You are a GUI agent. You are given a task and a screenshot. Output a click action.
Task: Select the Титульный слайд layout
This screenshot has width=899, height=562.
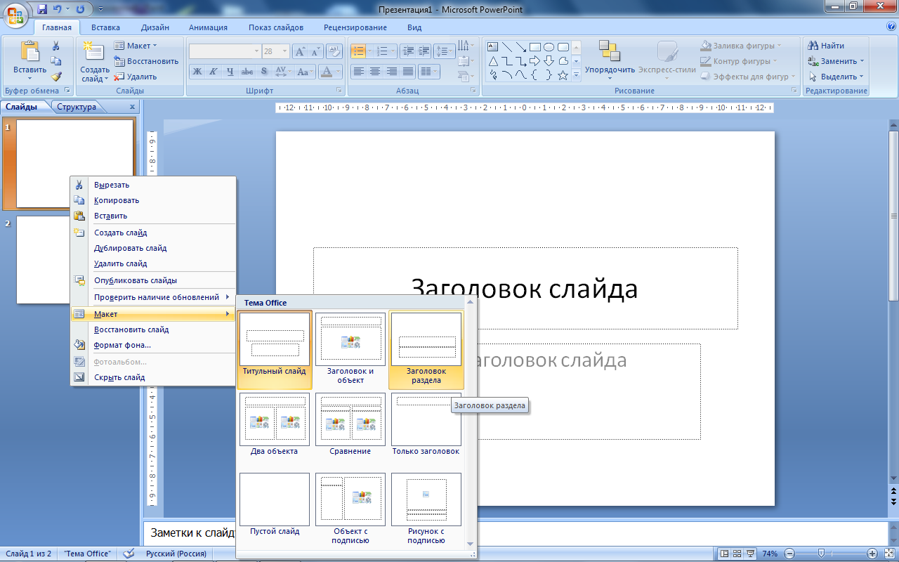(275, 350)
